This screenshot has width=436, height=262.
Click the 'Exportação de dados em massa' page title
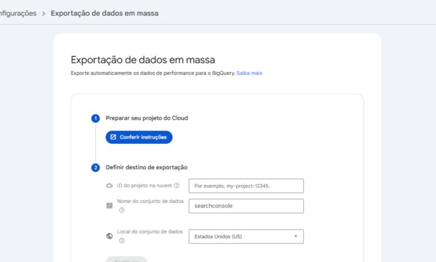click(x=143, y=60)
